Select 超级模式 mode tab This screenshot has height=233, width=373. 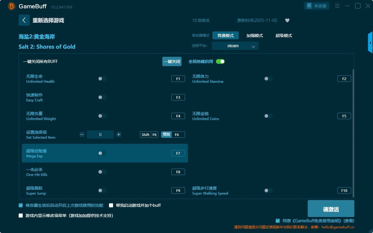[x=284, y=36]
